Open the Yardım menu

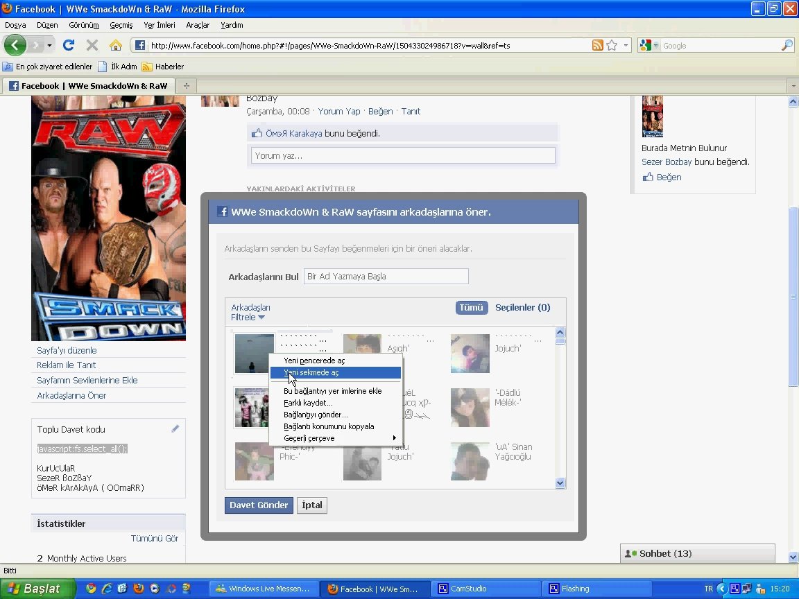click(232, 25)
